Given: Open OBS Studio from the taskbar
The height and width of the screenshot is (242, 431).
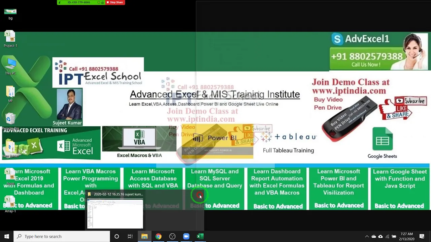Looking at the screenshot, I should (172, 236).
